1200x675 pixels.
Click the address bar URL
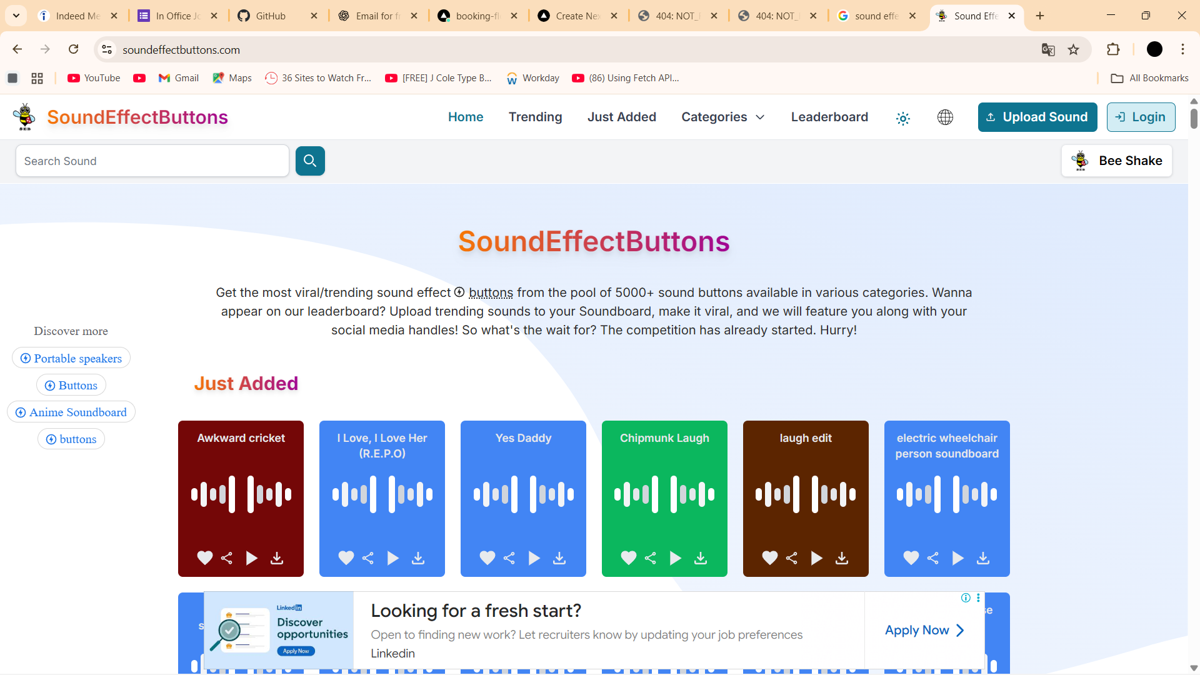[x=181, y=49]
